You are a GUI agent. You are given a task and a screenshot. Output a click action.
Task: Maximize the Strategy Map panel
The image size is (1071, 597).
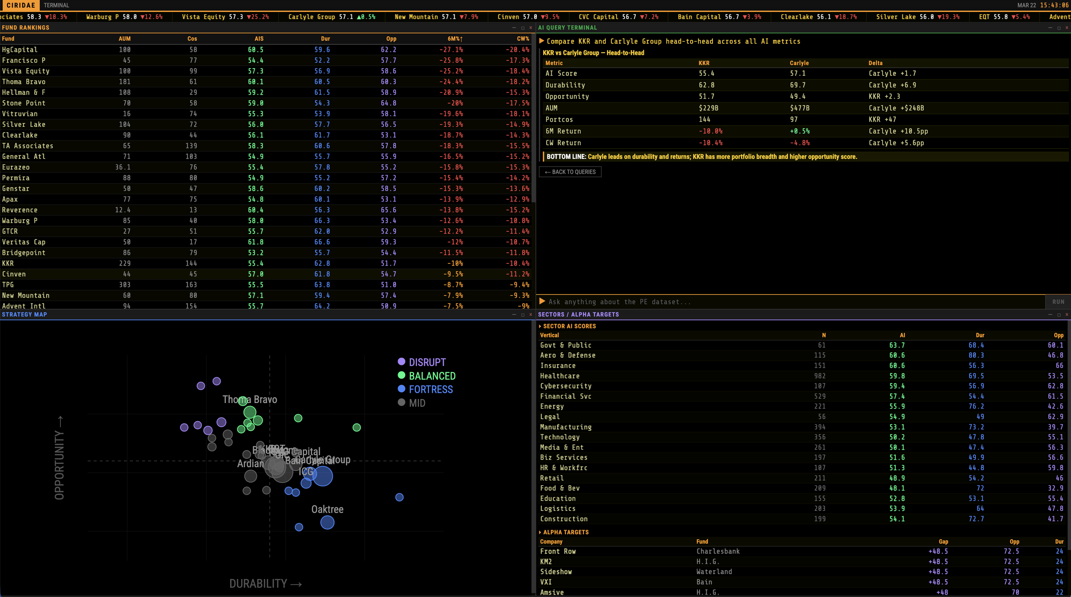pyautogui.click(x=523, y=315)
